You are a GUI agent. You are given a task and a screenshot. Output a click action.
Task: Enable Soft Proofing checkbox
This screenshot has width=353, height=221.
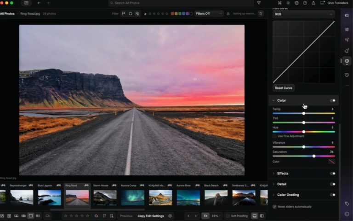coord(228,216)
